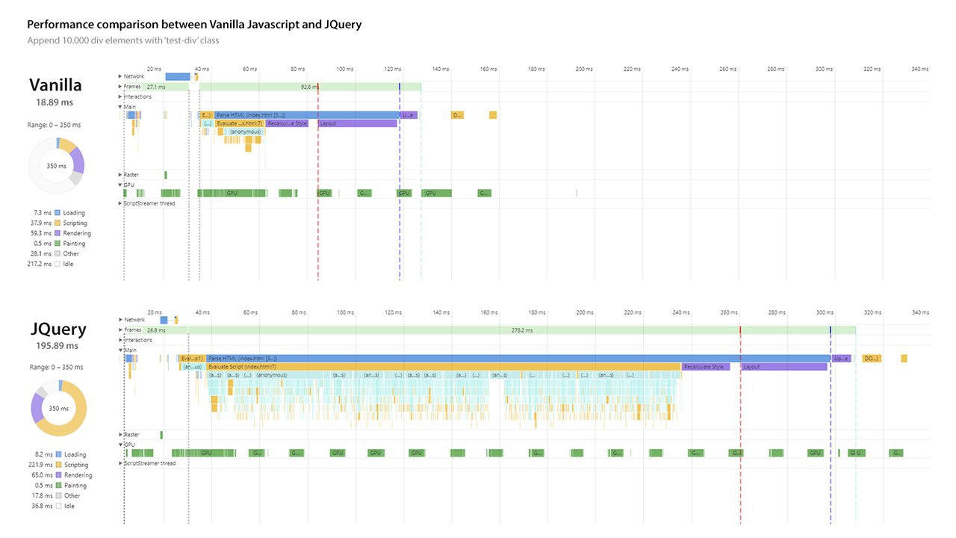The height and width of the screenshot is (538, 956).
Task: Click Other gray swatch in Vanilla legend
Action: click(58, 253)
